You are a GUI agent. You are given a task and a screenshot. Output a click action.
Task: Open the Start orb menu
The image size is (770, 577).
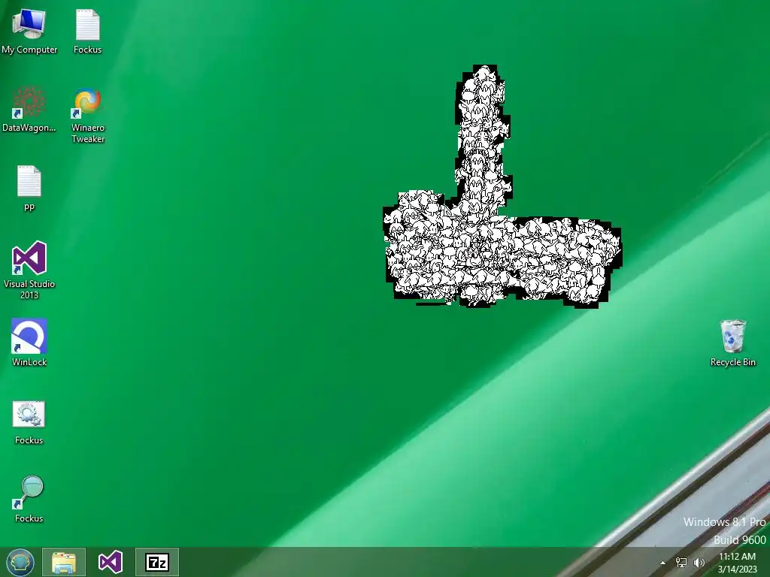click(x=20, y=562)
